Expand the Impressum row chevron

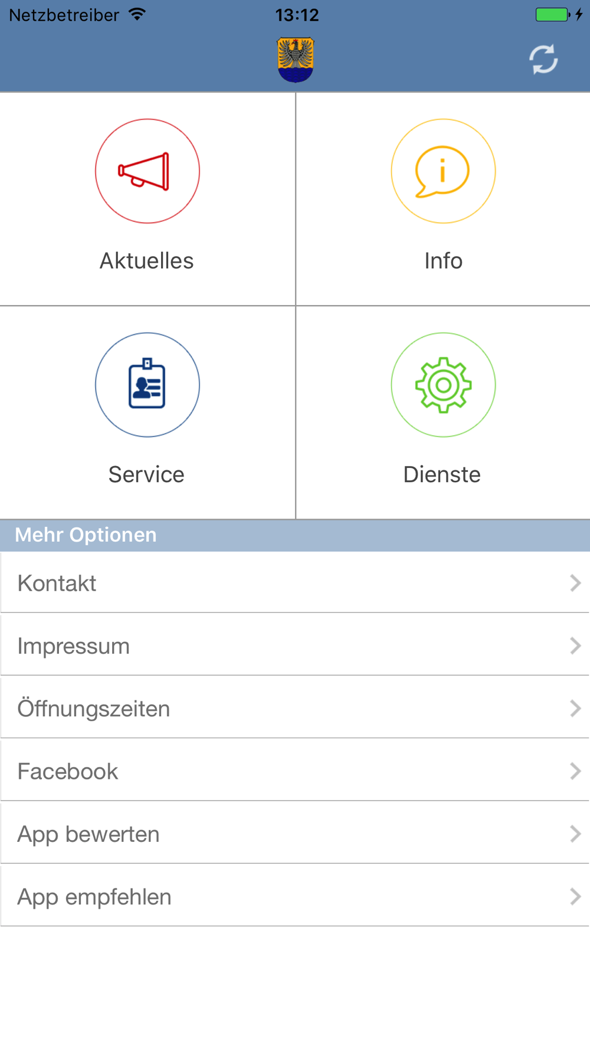pos(575,645)
